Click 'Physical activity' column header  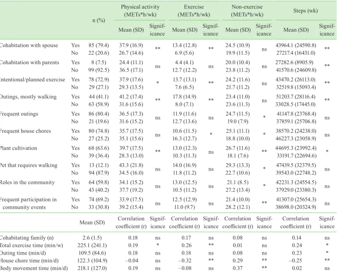point(140,7)
